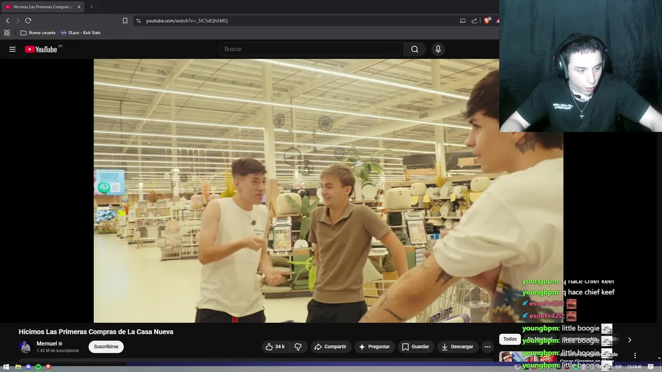This screenshot has width=662, height=372.
Task: Open the browser apps grid icon
Action: click(7, 33)
